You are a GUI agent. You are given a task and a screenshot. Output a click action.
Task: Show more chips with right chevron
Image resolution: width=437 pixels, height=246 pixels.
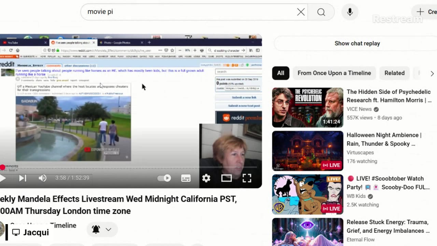click(432, 73)
